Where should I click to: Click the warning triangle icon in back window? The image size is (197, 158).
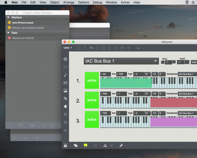[26, 138]
